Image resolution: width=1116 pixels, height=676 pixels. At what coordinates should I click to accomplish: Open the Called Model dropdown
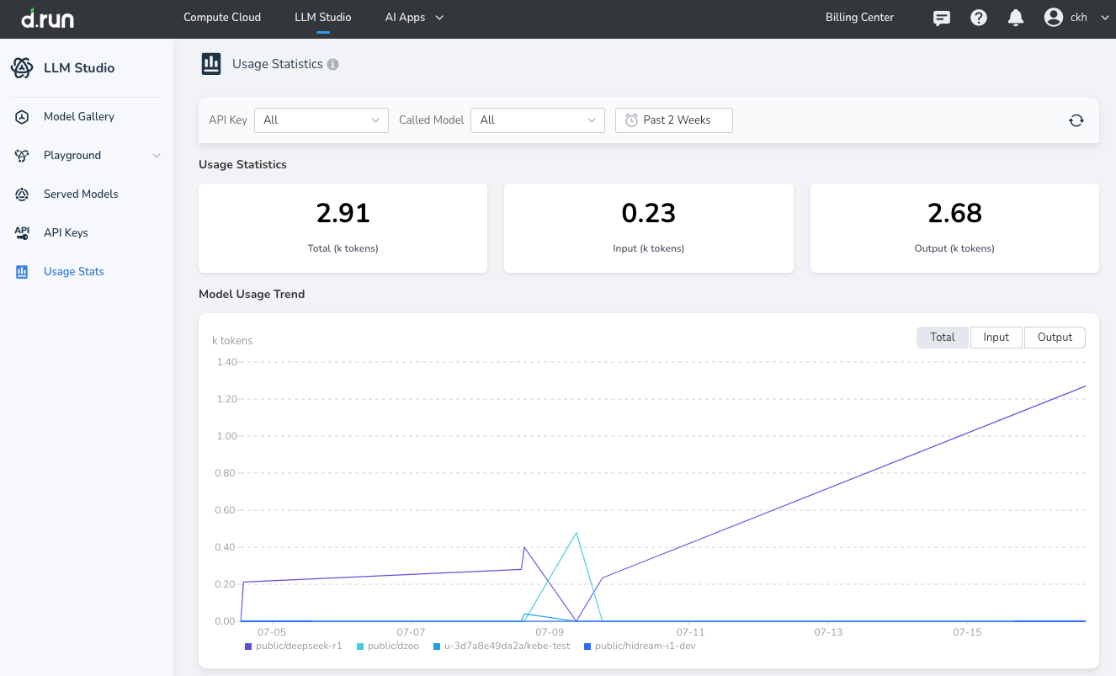tap(537, 120)
